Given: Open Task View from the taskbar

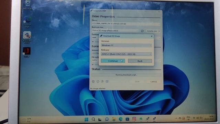Looking at the screenshot, I should (x=100, y=120).
